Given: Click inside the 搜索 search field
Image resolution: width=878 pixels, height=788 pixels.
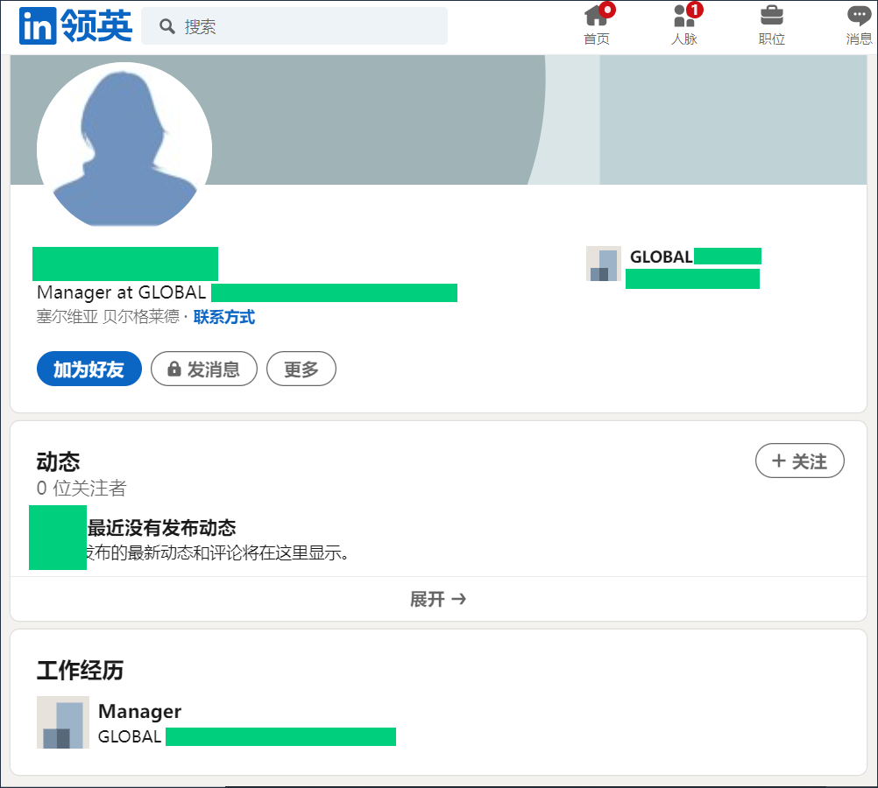Looking at the screenshot, I should click(x=289, y=26).
